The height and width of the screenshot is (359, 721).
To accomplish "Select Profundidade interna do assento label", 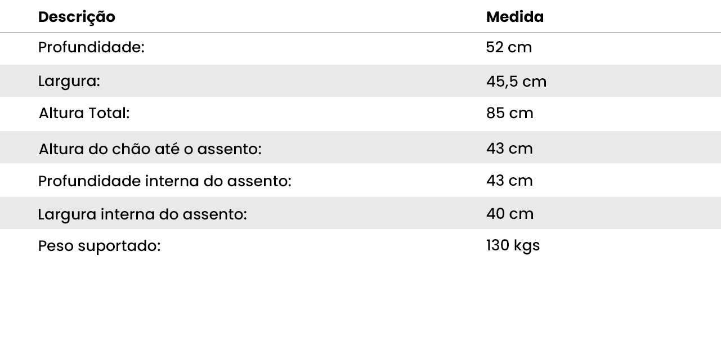I will [x=164, y=182].
